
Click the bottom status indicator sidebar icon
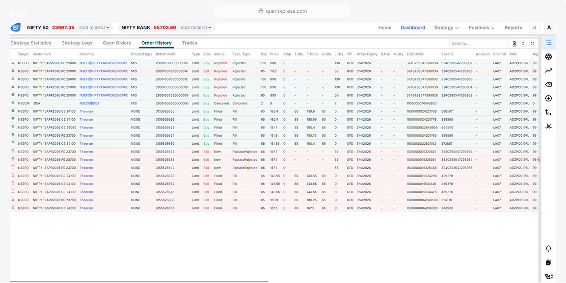click(549, 277)
